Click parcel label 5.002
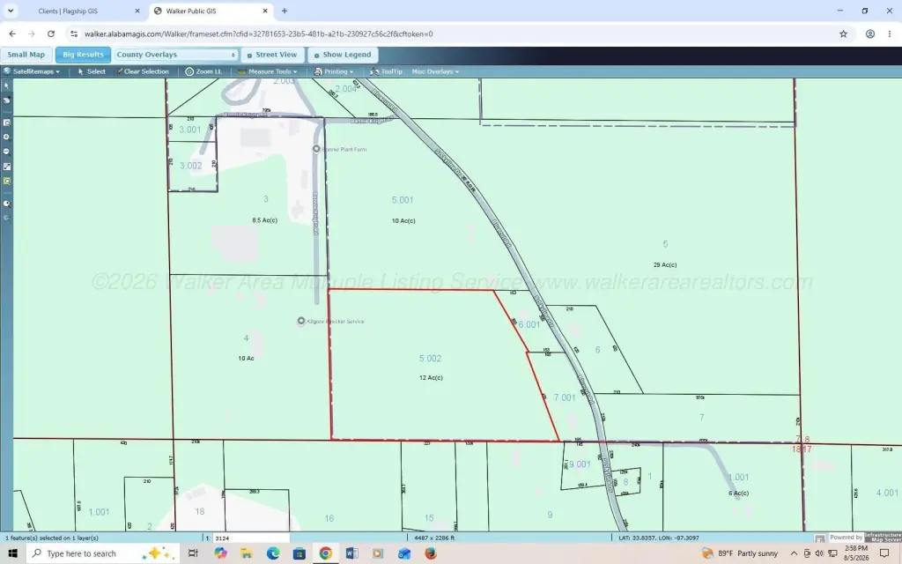 click(x=430, y=359)
